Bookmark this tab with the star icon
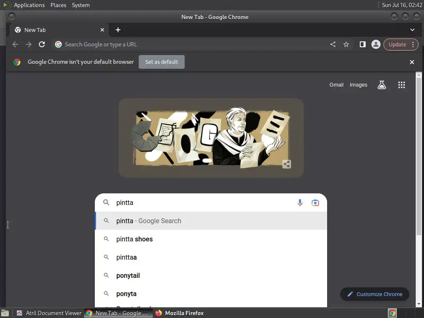 [x=346, y=44]
